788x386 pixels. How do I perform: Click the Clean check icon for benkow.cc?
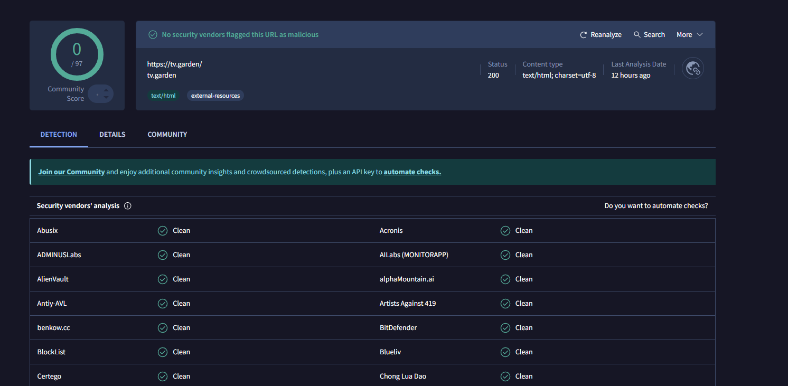click(x=163, y=328)
